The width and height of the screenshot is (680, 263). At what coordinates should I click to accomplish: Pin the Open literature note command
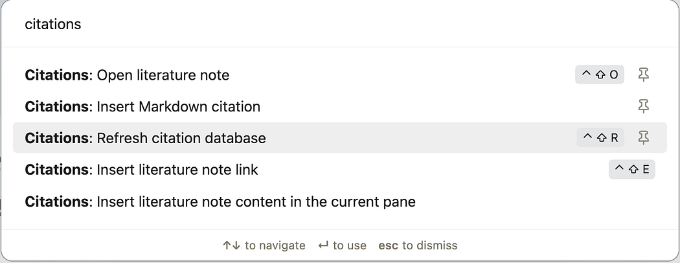coord(643,74)
